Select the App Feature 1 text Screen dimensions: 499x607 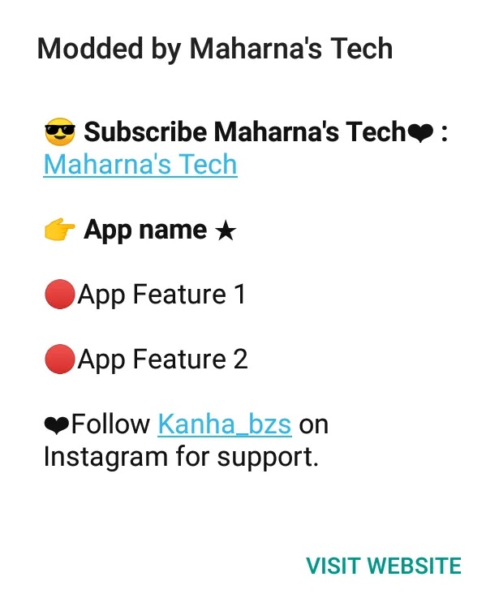tap(161, 295)
